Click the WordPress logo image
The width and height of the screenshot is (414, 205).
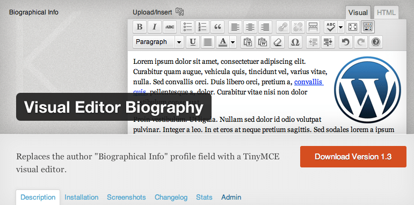pyautogui.click(x=367, y=90)
